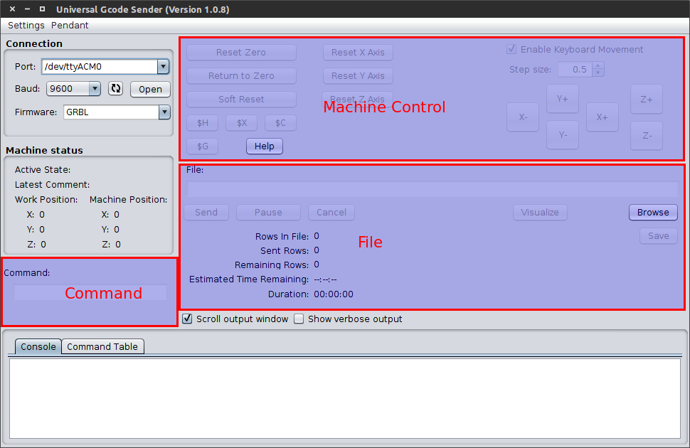Minimize the Universal Gcode Sender window
The height and width of the screenshot is (448, 690).
tap(27, 9)
